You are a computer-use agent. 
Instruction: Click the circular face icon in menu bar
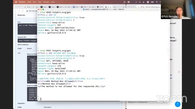click(x=125, y=2)
